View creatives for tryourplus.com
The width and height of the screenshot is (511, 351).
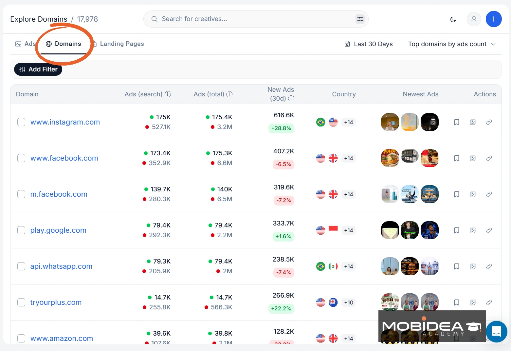pos(473,302)
